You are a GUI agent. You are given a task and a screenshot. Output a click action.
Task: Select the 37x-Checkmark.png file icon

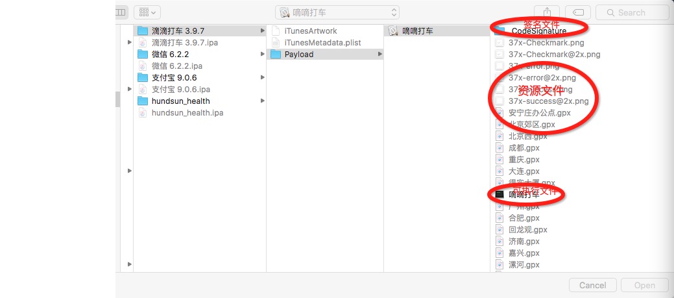click(499, 43)
